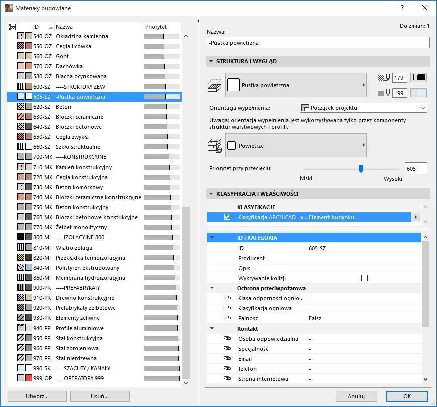Click the surface material brick icon
437x407 pixels.
coord(214,146)
